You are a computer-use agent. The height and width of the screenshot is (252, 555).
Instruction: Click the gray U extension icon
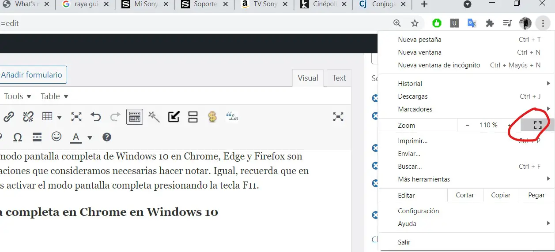[x=454, y=23]
